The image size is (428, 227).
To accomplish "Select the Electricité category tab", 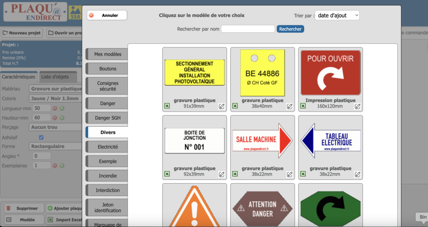I will [107, 147].
